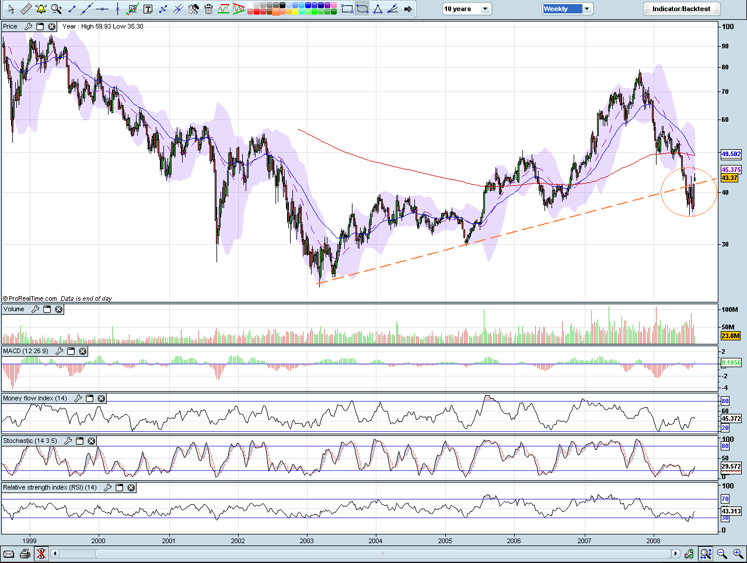Screen dimensions: 747x563
Task: Click the green icon right of the scrollbar
Action: (690, 554)
